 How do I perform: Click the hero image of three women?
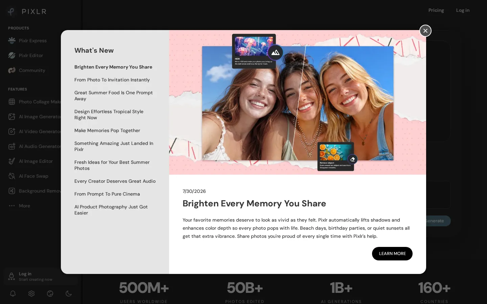point(298,103)
